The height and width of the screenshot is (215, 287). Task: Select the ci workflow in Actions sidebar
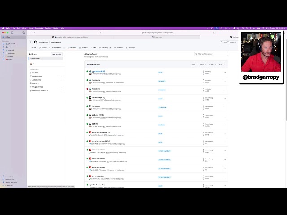[x=45, y=64]
